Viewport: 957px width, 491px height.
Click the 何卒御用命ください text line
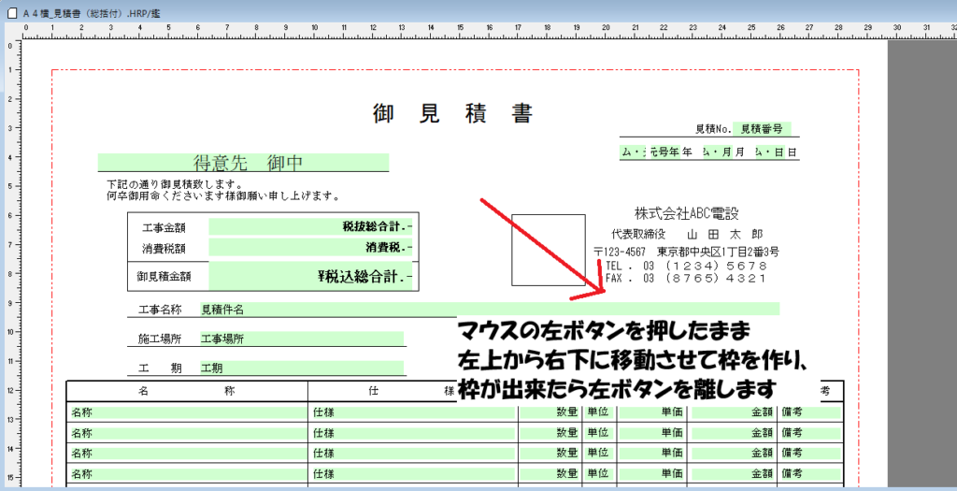pos(223,196)
